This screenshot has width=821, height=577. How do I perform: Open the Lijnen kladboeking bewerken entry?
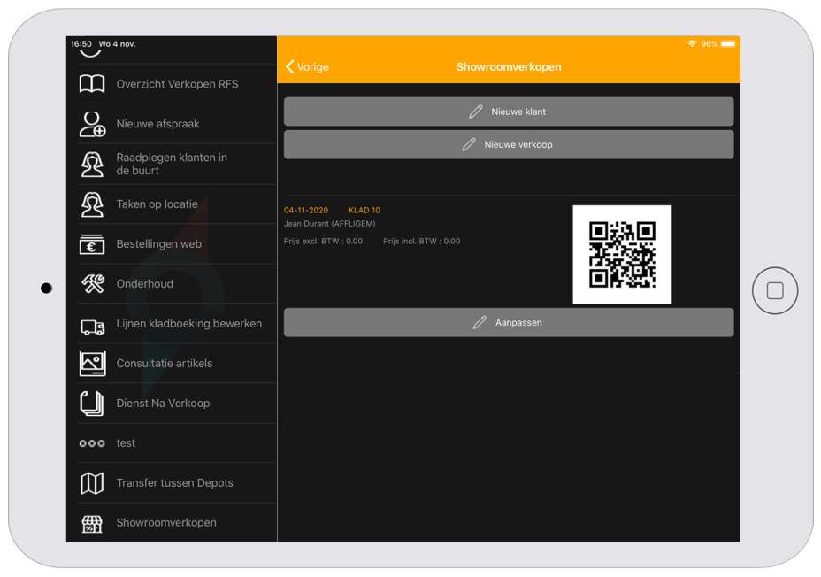[x=188, y=324]
